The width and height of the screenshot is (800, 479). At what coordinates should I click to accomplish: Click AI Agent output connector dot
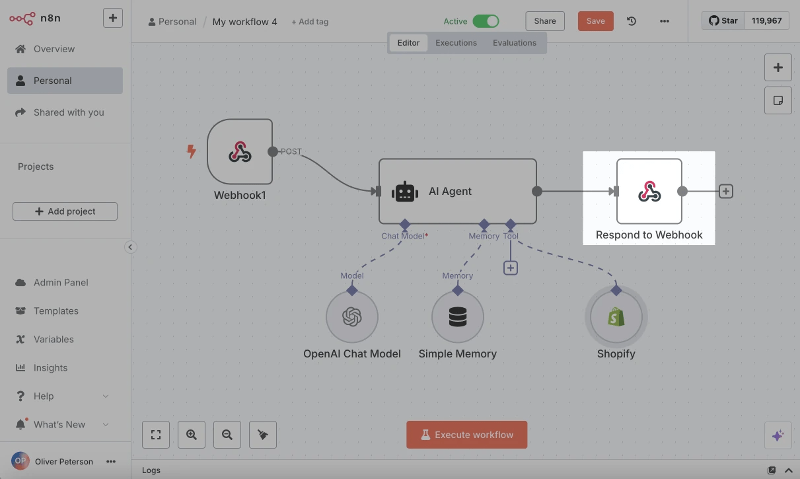(537, 191)
